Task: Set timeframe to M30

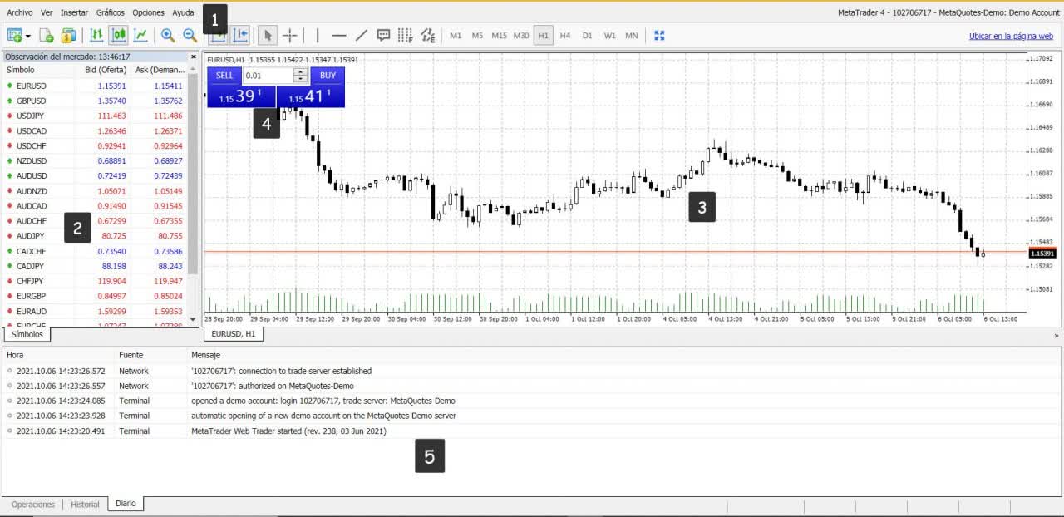Action: [521, 35]
